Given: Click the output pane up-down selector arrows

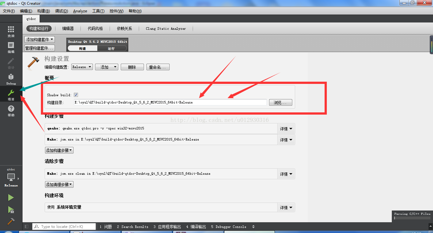Looking at the screenshot, I should pos(253,227).
